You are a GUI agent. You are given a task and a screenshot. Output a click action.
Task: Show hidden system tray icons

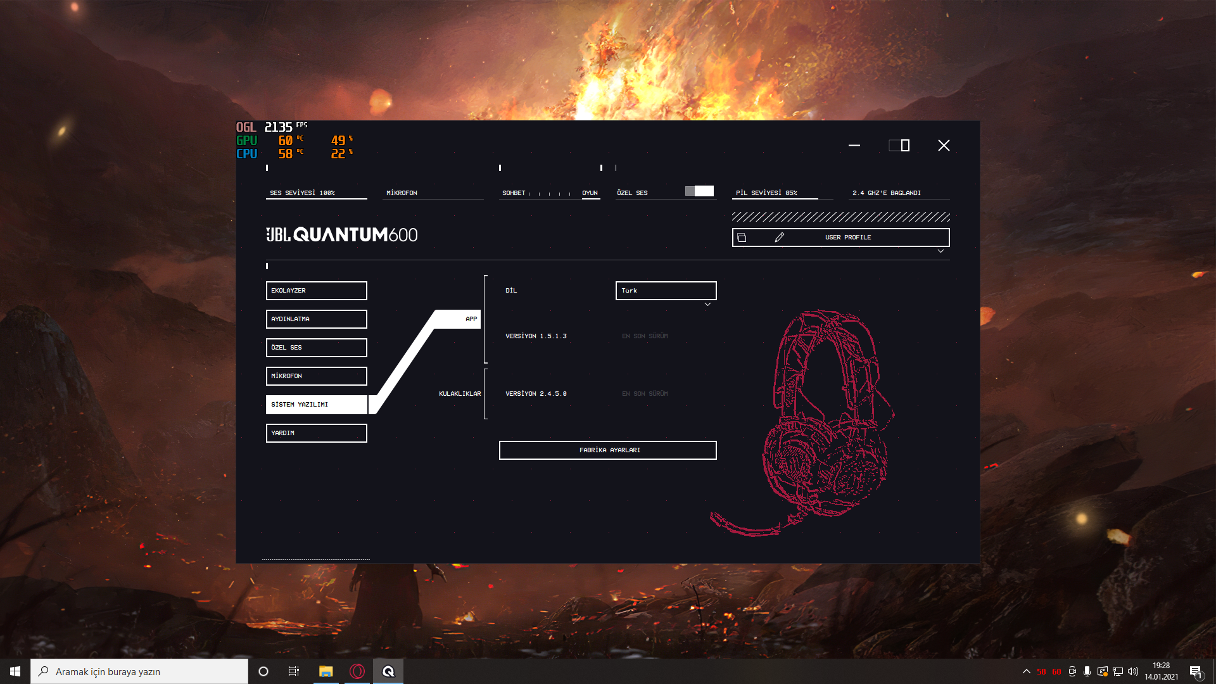point(1026,672)
